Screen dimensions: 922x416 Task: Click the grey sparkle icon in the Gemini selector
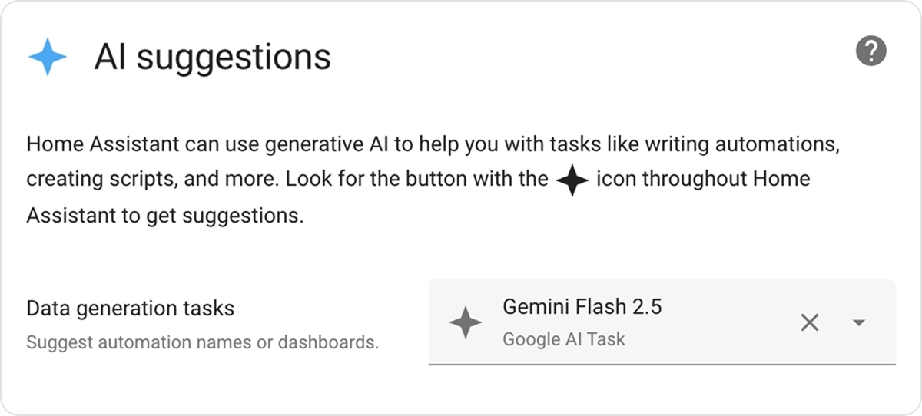pos(465,322)
